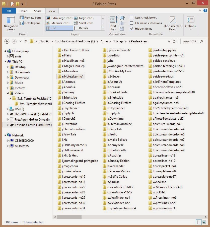This screenshot has height=227, width=210.
Task: Toggle the Preview pane button
Action: [31, 18]
